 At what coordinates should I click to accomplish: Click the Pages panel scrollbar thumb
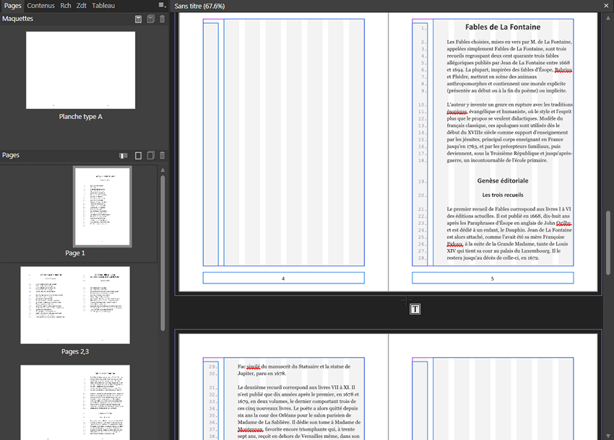(163, 253)
